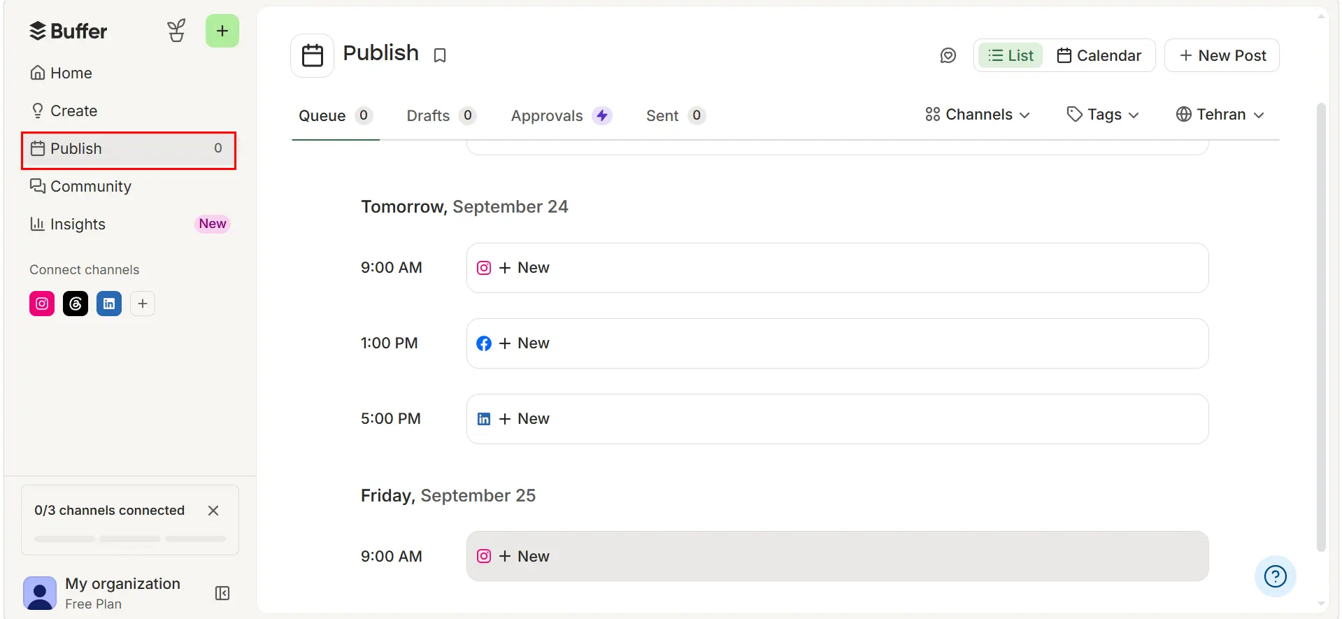Click the calendar icon next to Publish heading

pos(313,55)
